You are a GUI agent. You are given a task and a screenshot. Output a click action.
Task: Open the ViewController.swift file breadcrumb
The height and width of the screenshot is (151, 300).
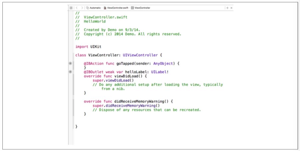[116, 8]
